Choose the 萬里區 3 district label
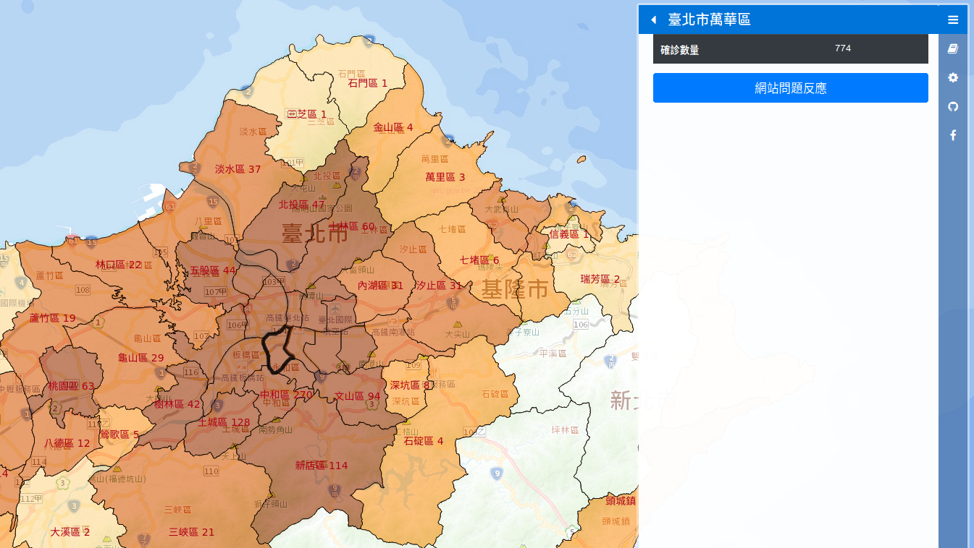The height and width of the screenshot is (548, 974). 445,177
